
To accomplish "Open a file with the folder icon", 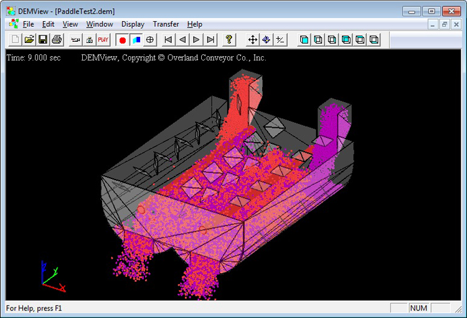I will point(29,40).
